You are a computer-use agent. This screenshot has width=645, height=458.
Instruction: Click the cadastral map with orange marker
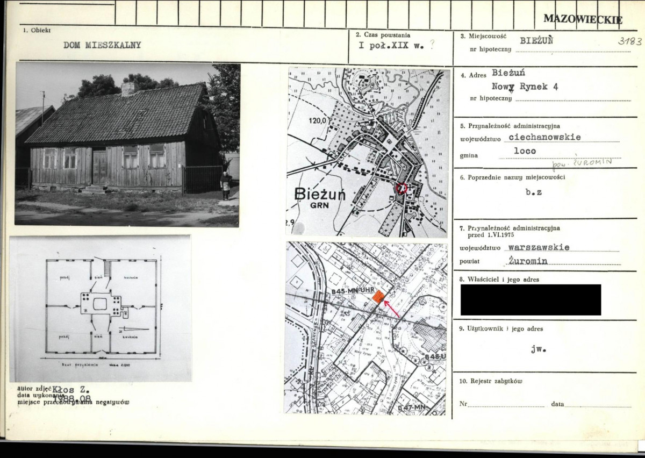pos(366,328)
